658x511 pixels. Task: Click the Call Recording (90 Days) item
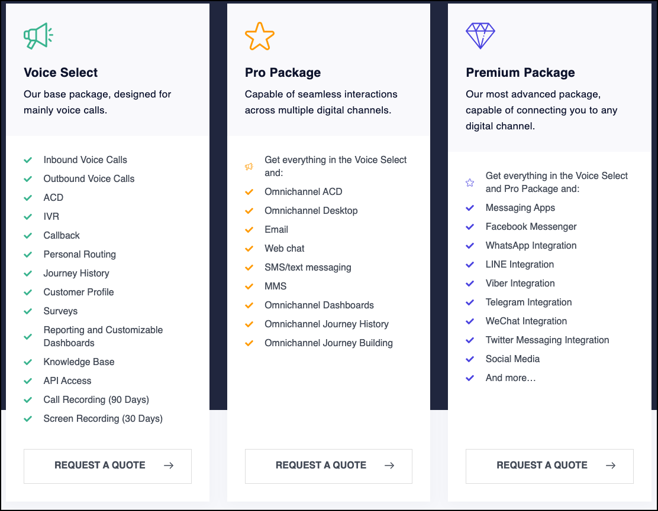(96, 399)
